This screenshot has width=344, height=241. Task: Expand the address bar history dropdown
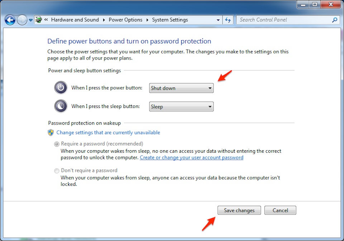pyautogui.click(x=218, y=20)
